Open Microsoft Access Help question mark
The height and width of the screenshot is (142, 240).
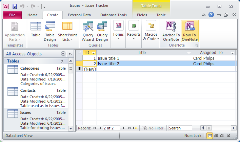[211, 15]
